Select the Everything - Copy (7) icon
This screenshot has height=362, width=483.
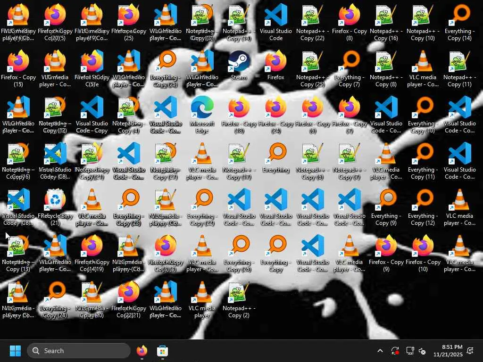(x=350, y=69)
